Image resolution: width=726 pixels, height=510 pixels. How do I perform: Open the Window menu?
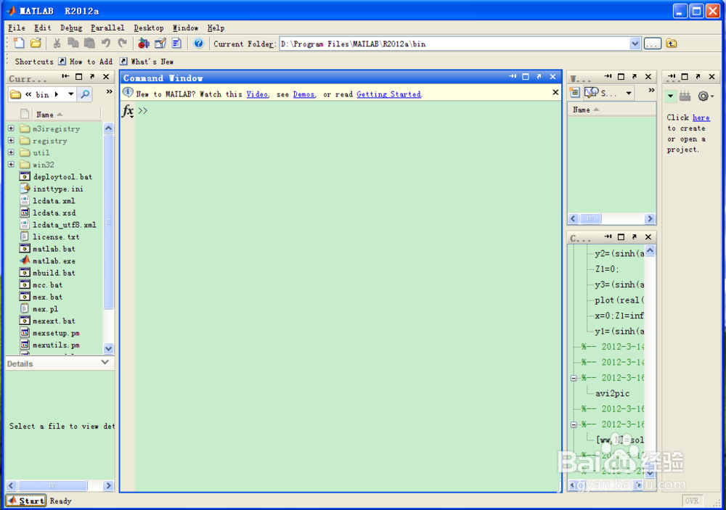(185, 28)
